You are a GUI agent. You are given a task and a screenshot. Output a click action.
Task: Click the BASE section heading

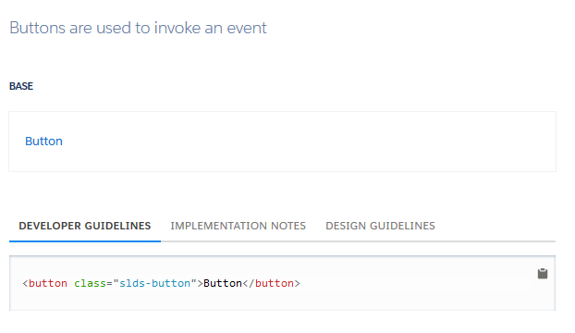coord(21,86)
